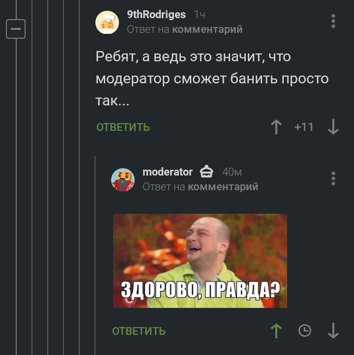Click the cupcake badge next to moderator

(206, 171)
